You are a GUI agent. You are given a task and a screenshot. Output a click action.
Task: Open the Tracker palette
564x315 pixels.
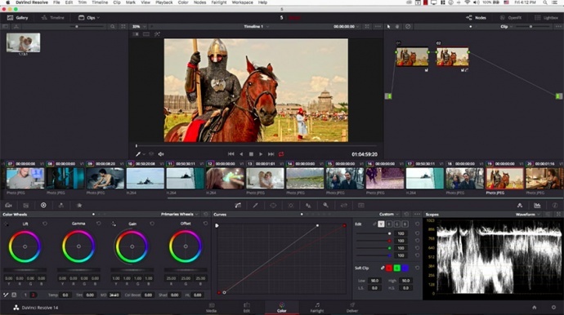pyautogui.click(x=291, y=205)
